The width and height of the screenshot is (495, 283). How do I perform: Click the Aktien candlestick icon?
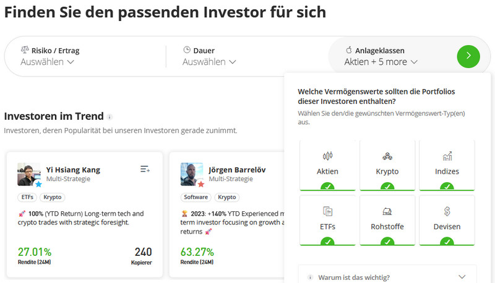click(x=328, y=156)
